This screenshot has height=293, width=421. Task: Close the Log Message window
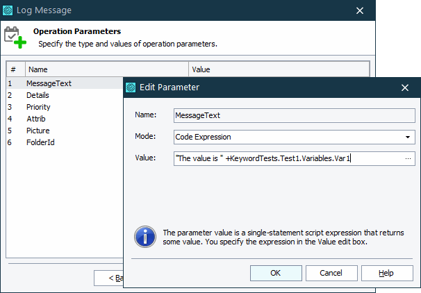360,10
